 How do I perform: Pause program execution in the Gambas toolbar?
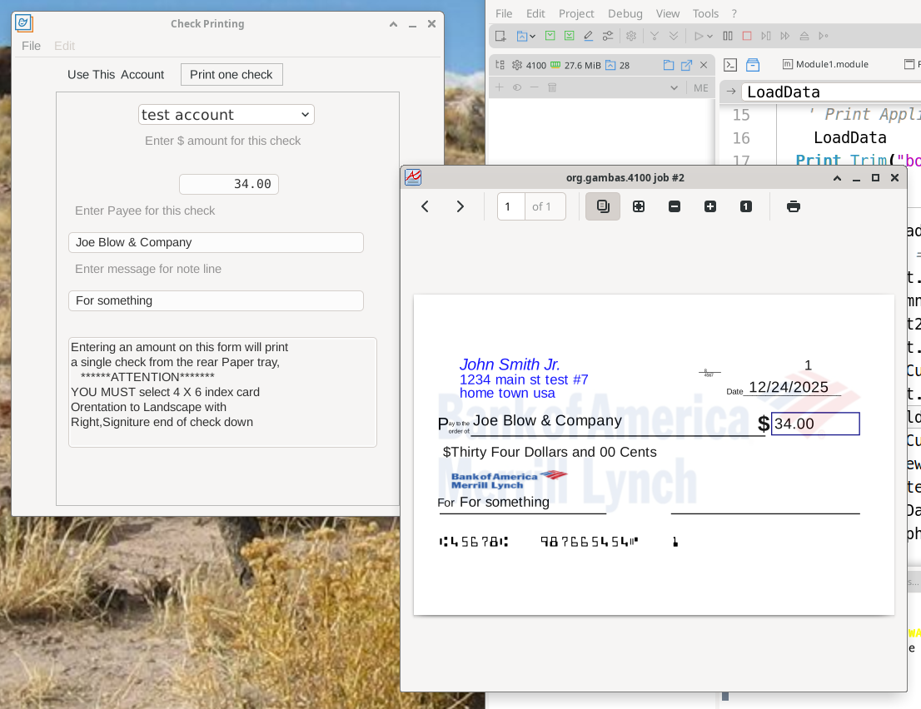(x=727, y=35)
